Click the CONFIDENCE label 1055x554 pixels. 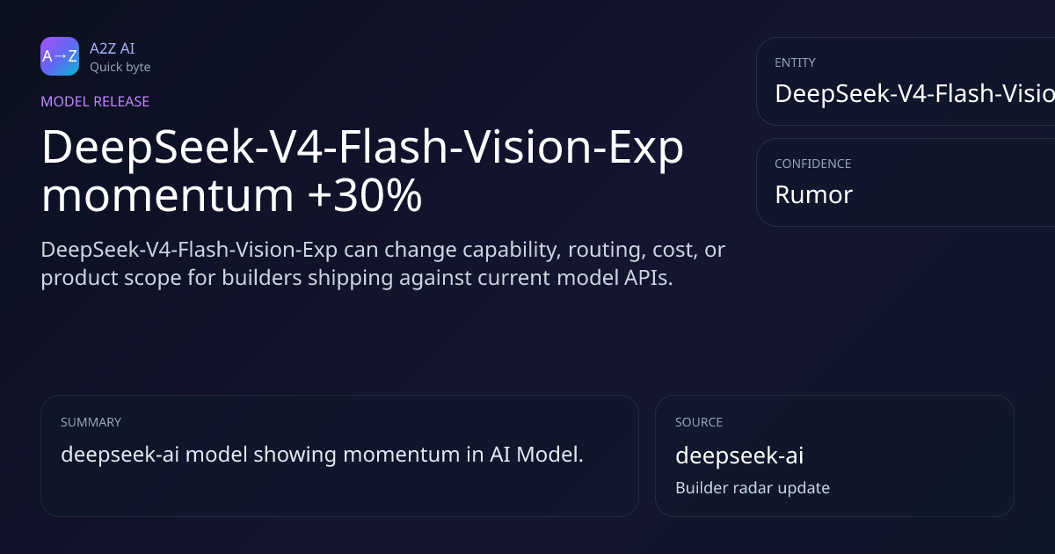[x=812, y=164]
